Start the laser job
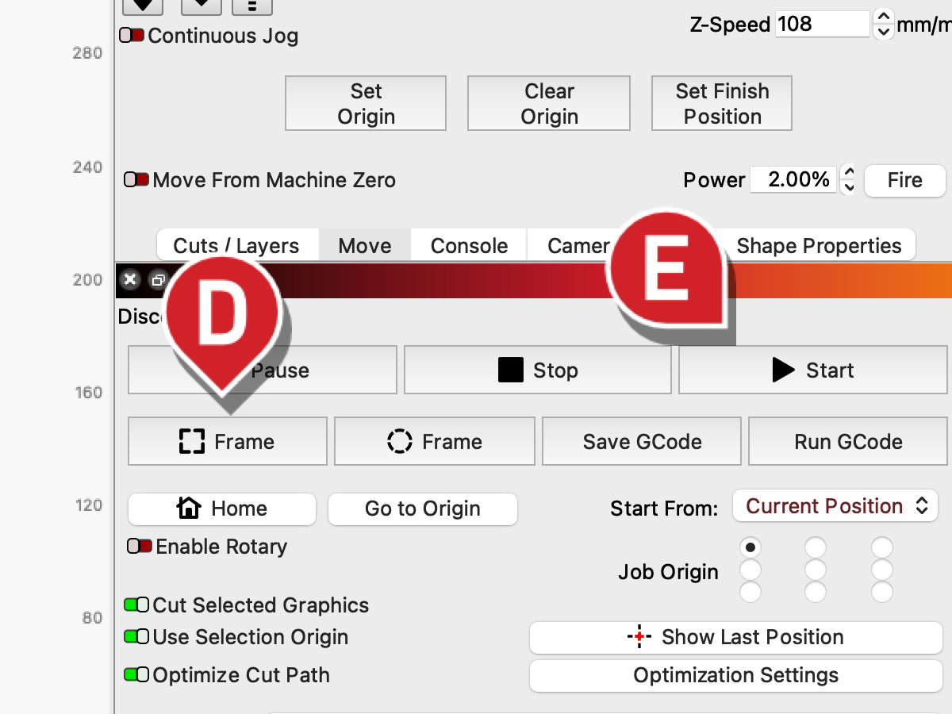The width and height of the screenshot is (952, 714). (813, 370)
